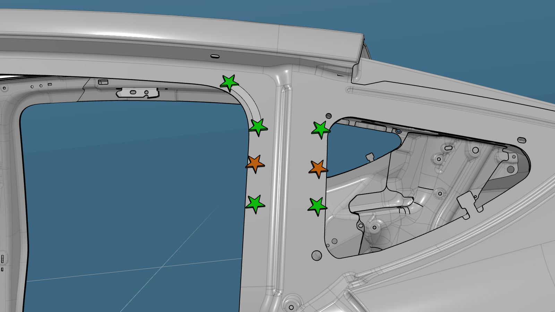Click the orange star on door opening edge
The image size is (555, 312).
pyautogui.click(x=255, y=163)
